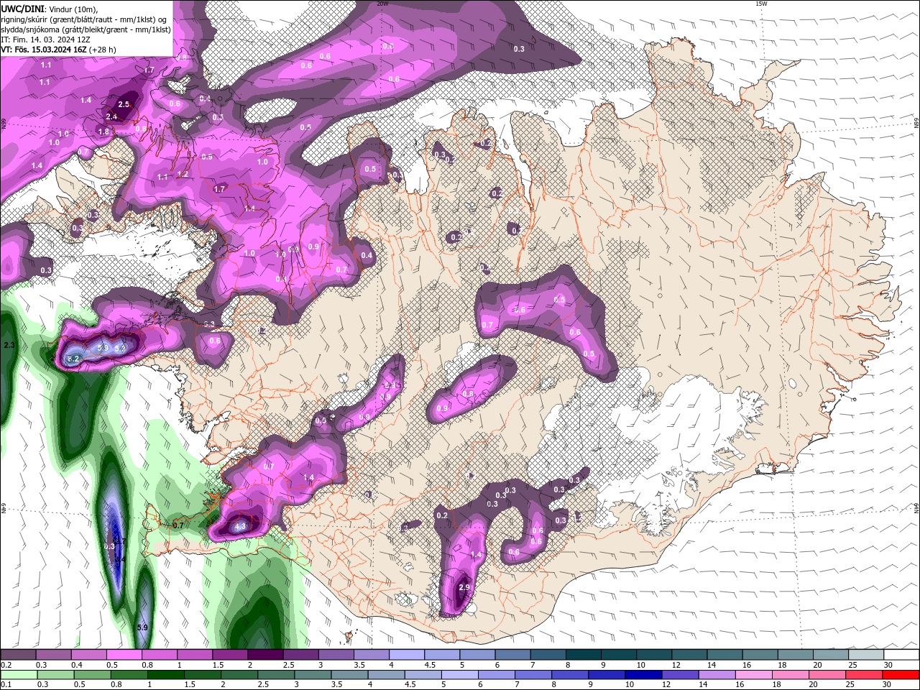Select the lavender snow swatch labeled 4

tap(406, 655)
